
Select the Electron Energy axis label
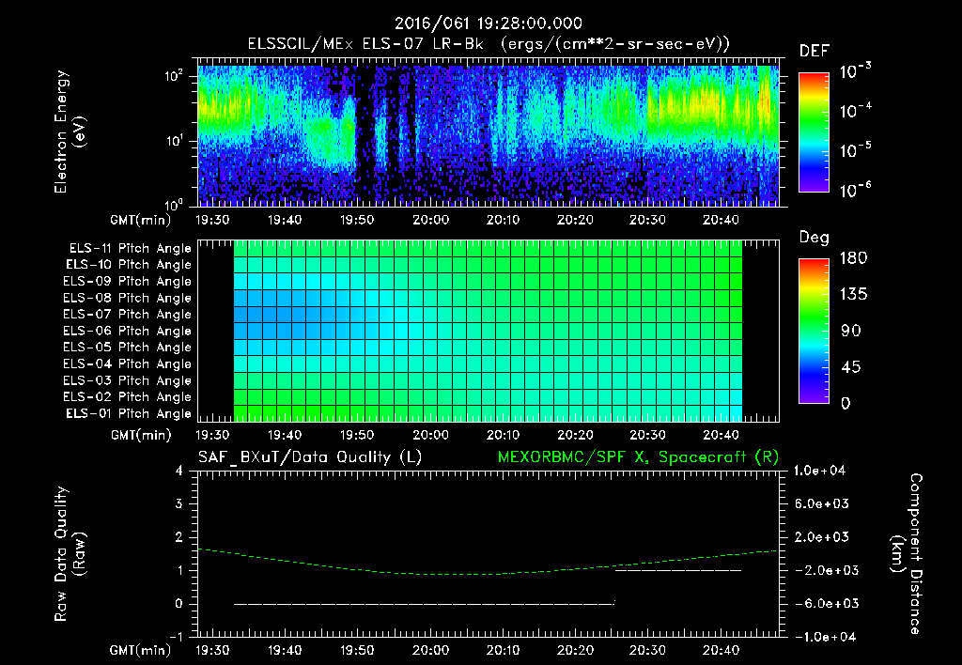pyautogui.click(x=70, y=131)
